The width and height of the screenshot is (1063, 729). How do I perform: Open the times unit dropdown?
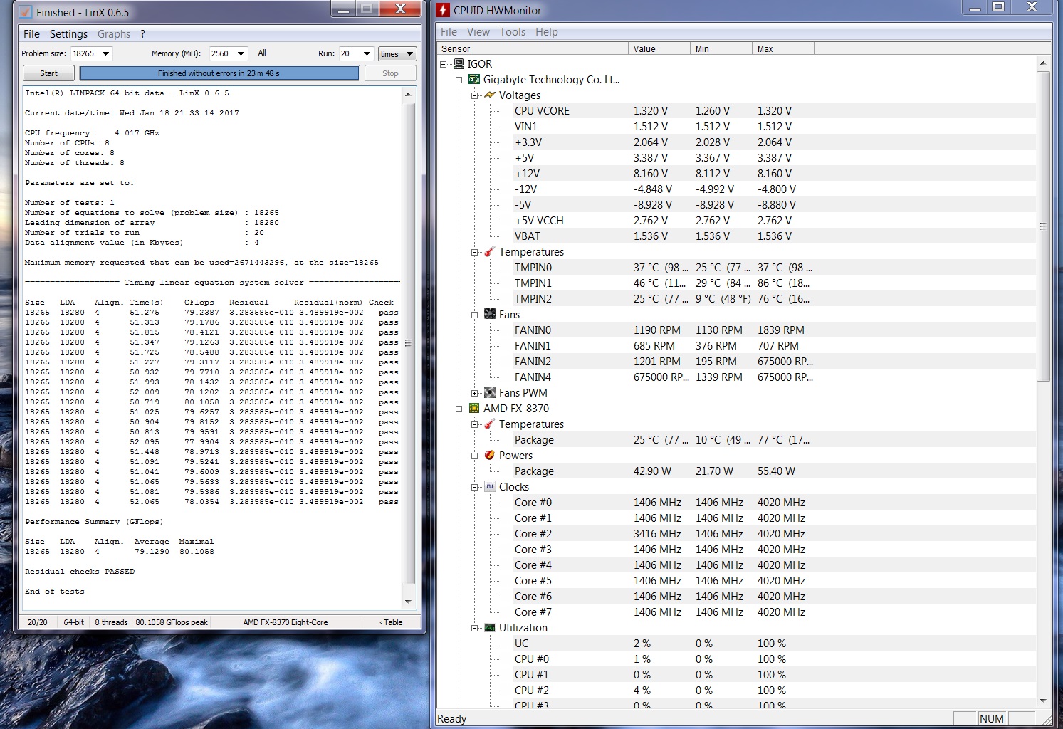(397, 54)
